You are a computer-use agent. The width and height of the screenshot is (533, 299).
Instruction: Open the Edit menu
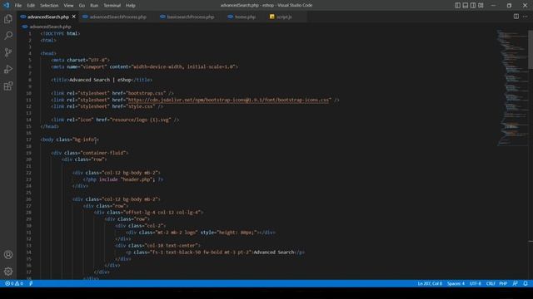pyautogui.click(x=31, y=6)
